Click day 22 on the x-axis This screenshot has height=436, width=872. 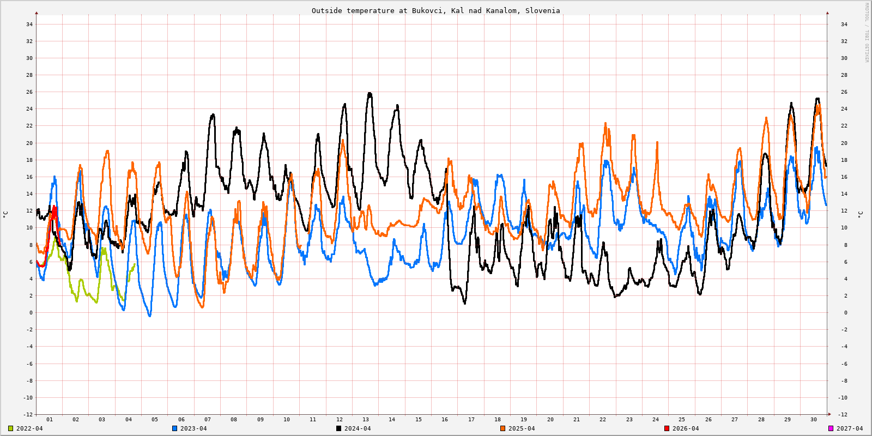point(603,420)
